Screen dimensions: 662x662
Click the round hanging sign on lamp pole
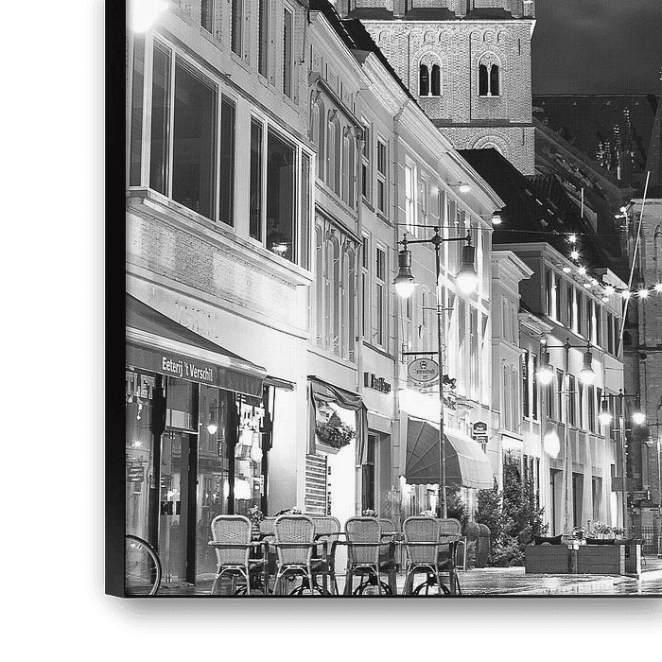[x=423, y=371]
